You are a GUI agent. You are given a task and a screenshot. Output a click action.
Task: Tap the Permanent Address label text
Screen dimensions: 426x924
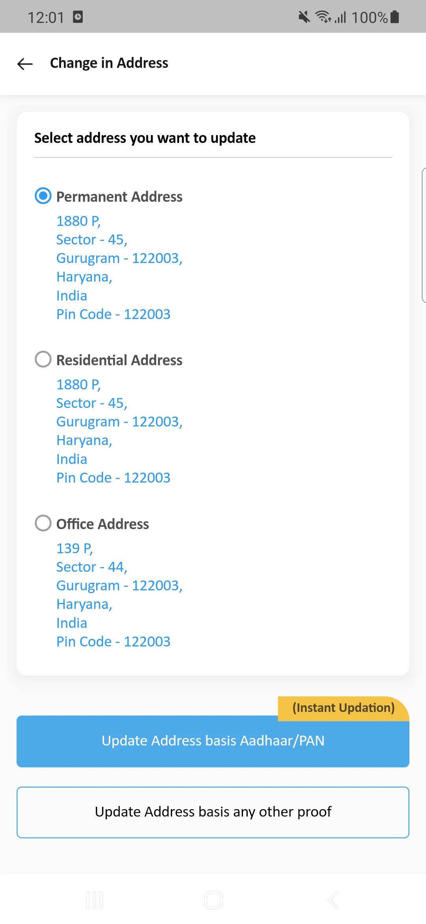(119, 197)
